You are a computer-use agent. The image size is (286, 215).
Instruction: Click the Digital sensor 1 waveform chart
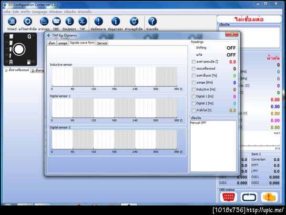(x=114, y=108)
